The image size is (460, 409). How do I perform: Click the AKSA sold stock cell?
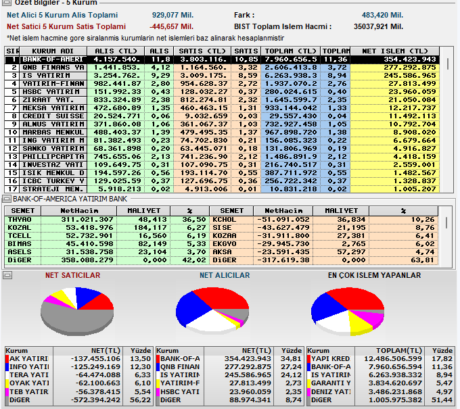[x=231, y=252]
